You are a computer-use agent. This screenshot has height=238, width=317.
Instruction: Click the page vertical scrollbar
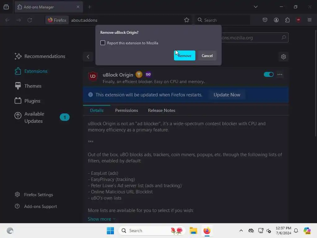(x=315, y=83)
